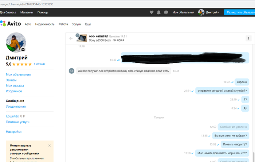Open notifications via the bell icon

click(x=158, y=12)
